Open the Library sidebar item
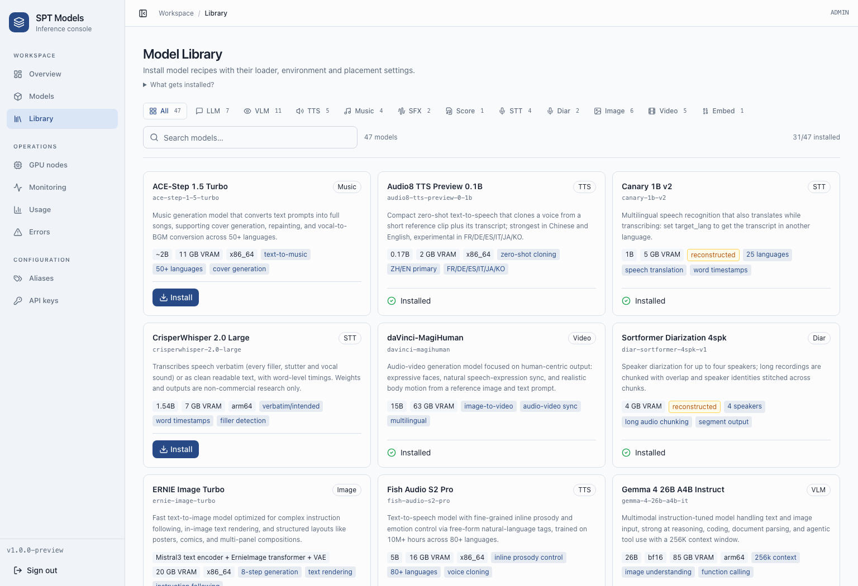858x586 pixels. tap(62, 119)
